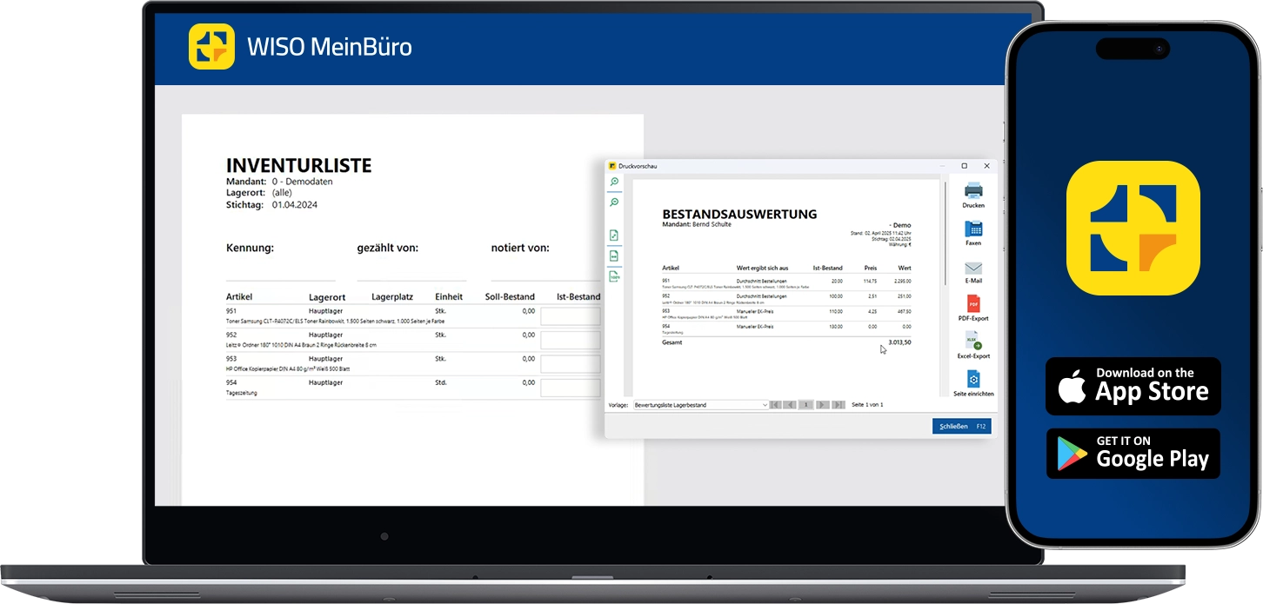Viewport: 1263px width, 604px height.
Task: Tap the MeinBüro app icon on phone
Action: [1133, 228]
